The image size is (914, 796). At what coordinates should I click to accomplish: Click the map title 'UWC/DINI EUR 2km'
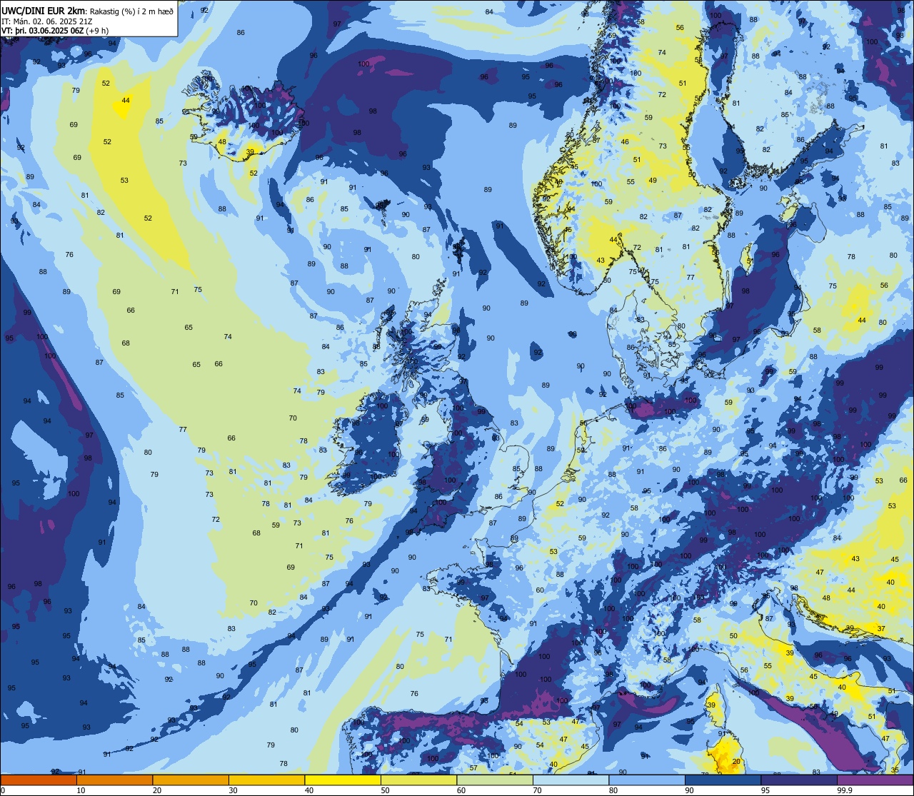[43, 10]
